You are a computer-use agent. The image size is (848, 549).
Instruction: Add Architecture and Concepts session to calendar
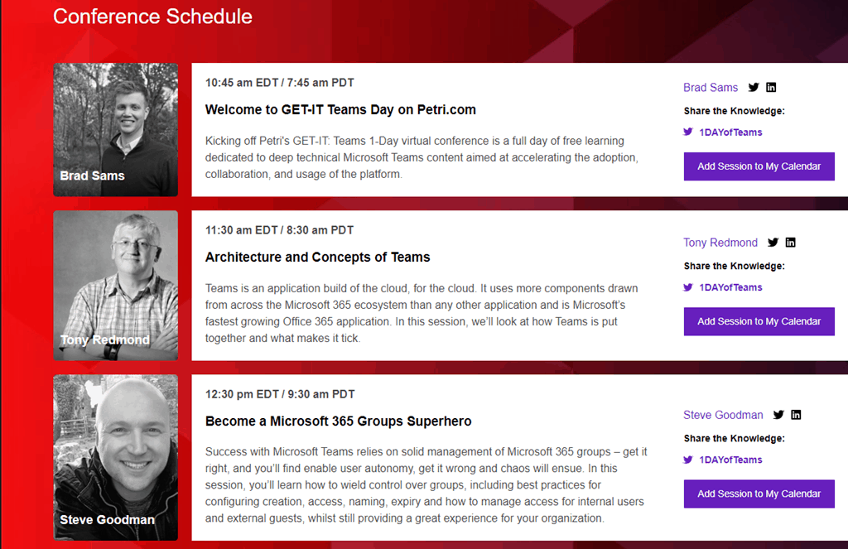tap(759, 321)
